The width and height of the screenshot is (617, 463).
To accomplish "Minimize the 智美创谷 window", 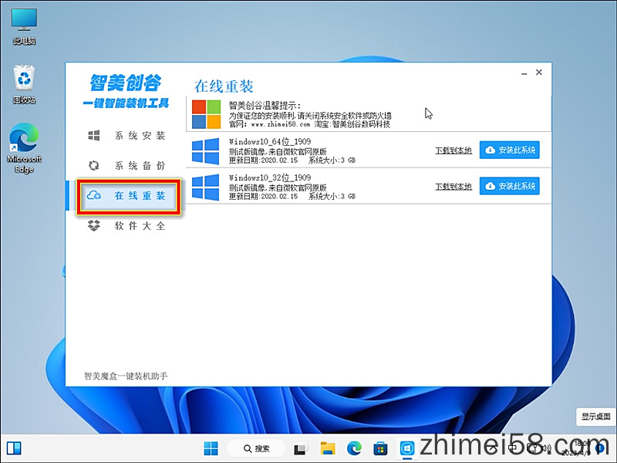I will pos(524,73).
